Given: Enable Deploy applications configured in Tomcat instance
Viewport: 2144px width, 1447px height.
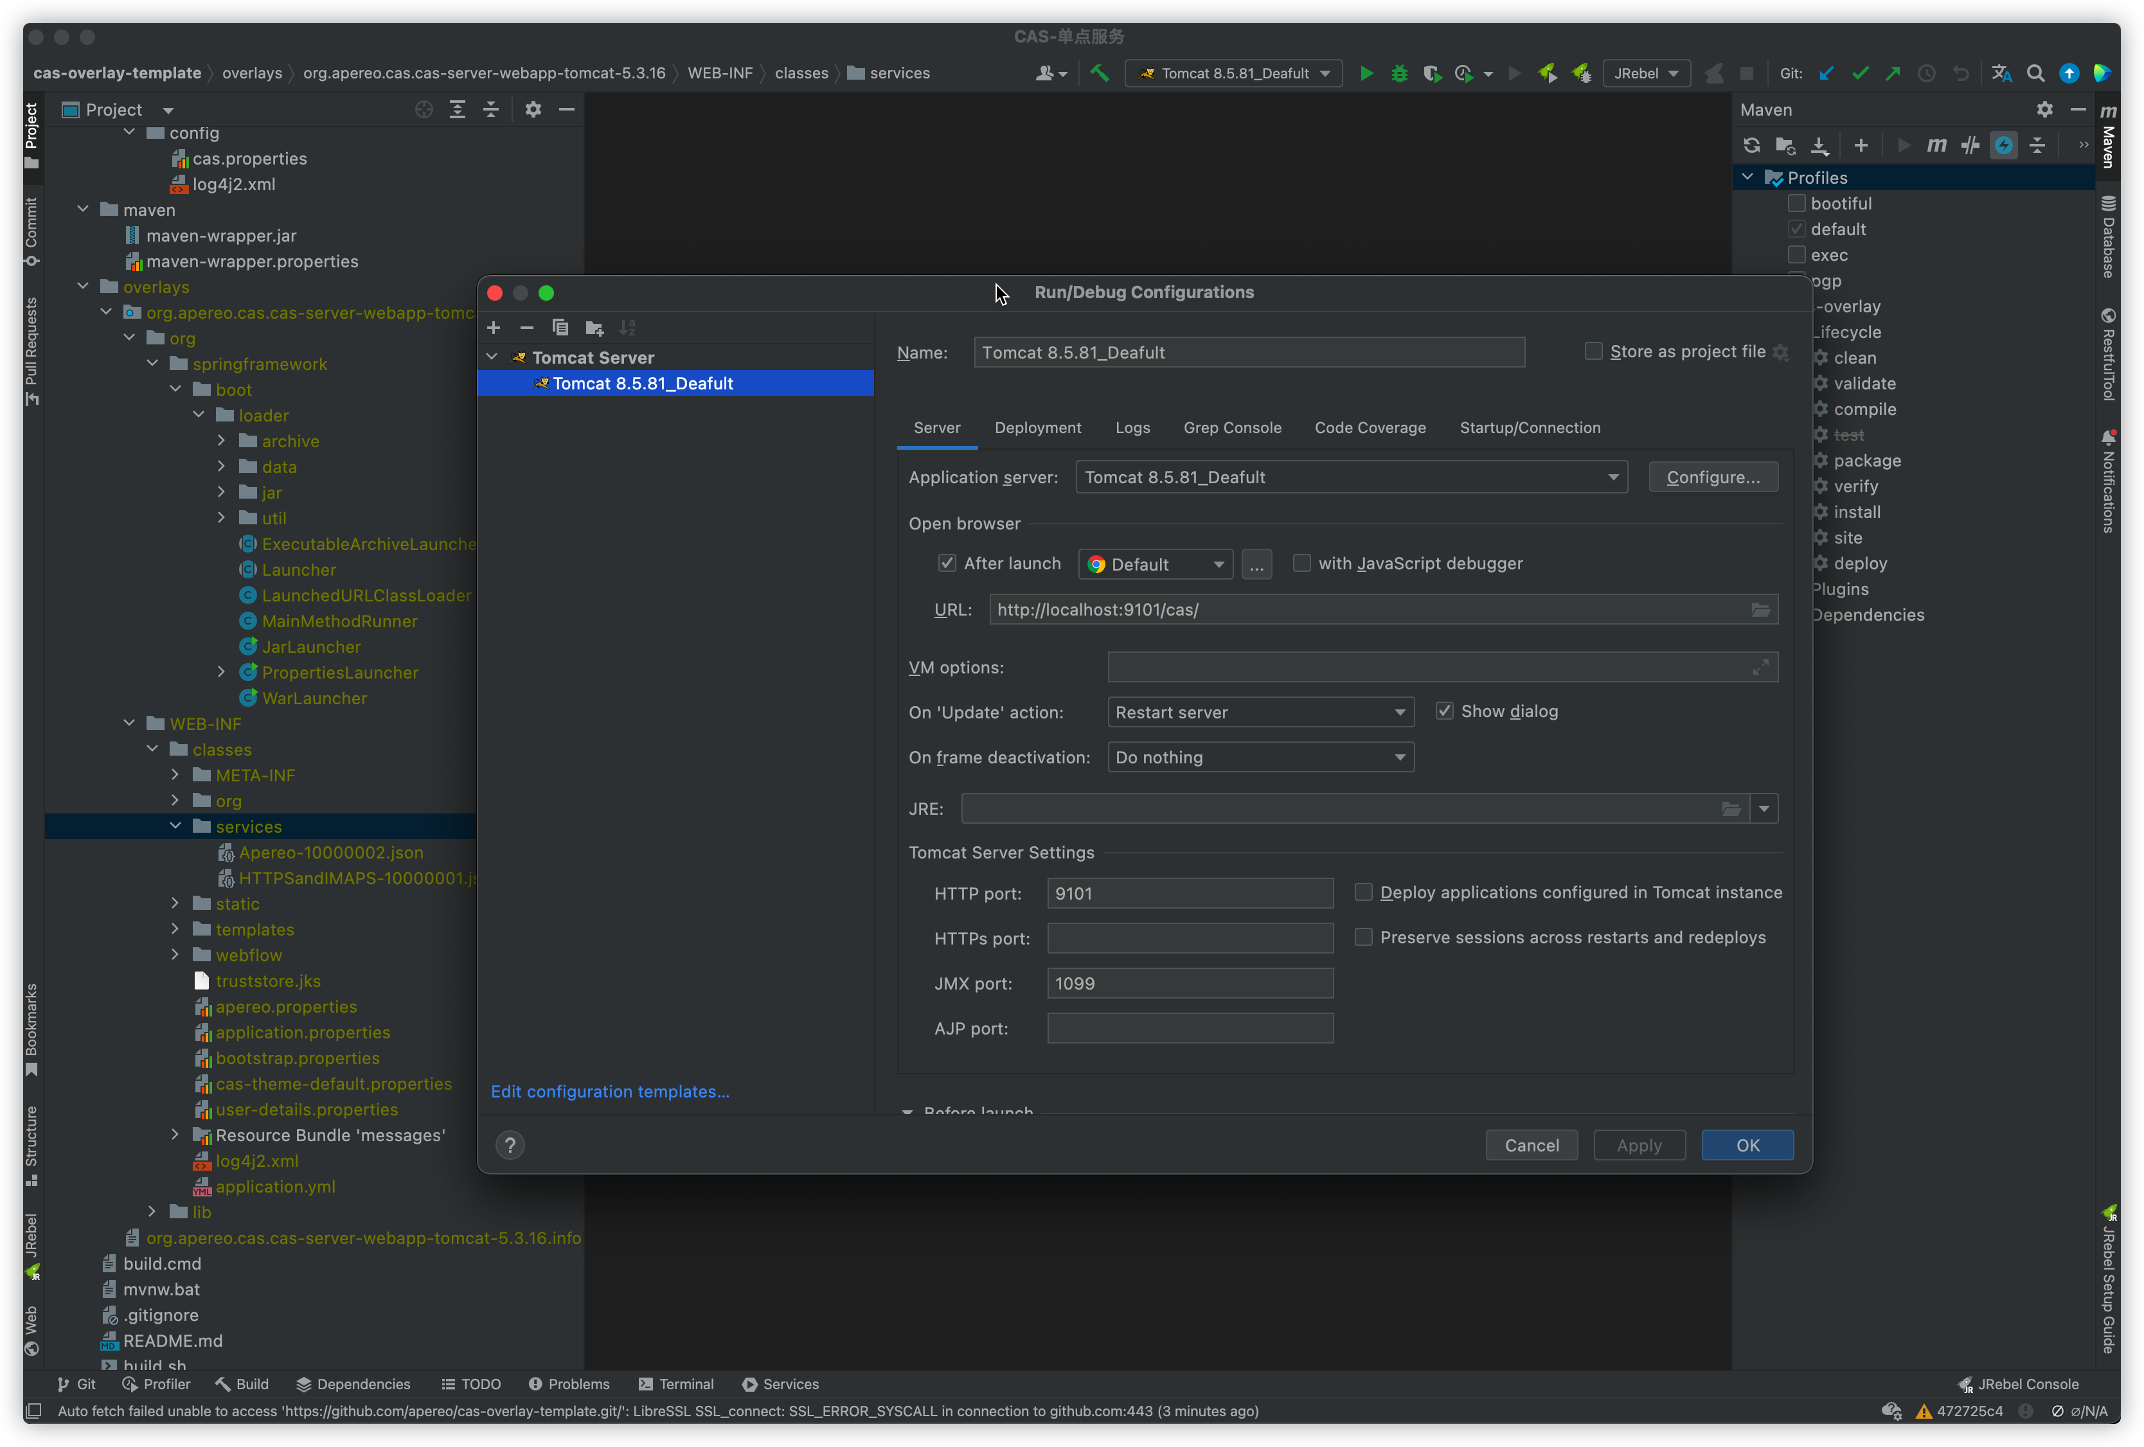Looking at the screenshot, I should [x=1364, y=892].
